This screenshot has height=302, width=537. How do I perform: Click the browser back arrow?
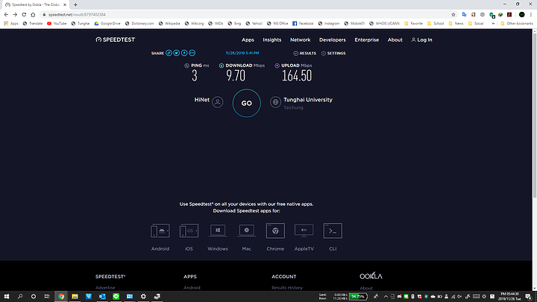(x=6, y=15)
